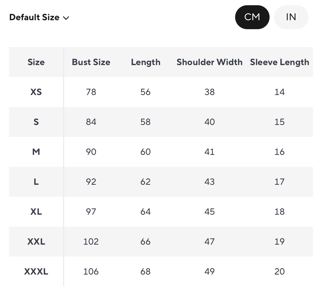
Task: Click the Sleeve Length column header
Action: click(280, 62)
